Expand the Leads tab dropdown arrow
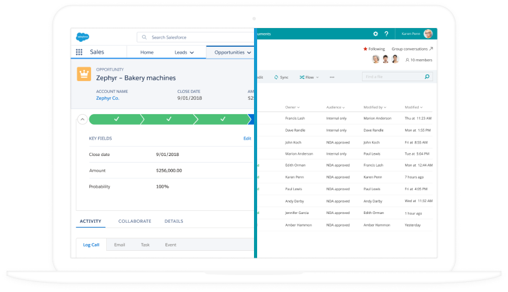The width and height of the screenshot is (508, 292). pyautogui.click(x=192, y=52)
